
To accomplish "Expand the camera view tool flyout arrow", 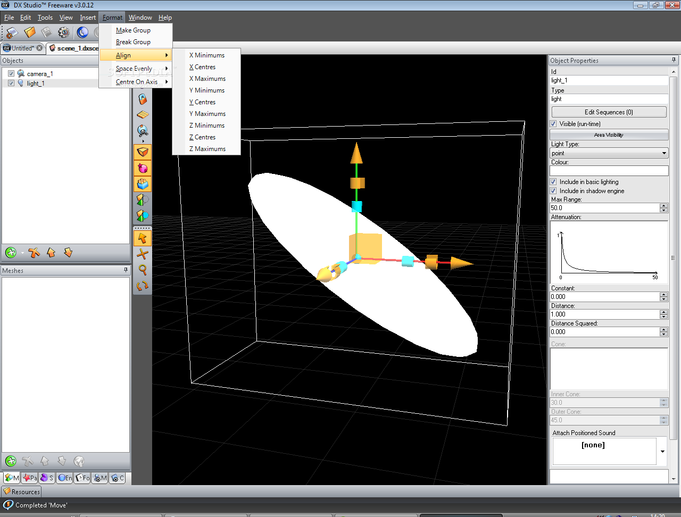I will point(143,141).
